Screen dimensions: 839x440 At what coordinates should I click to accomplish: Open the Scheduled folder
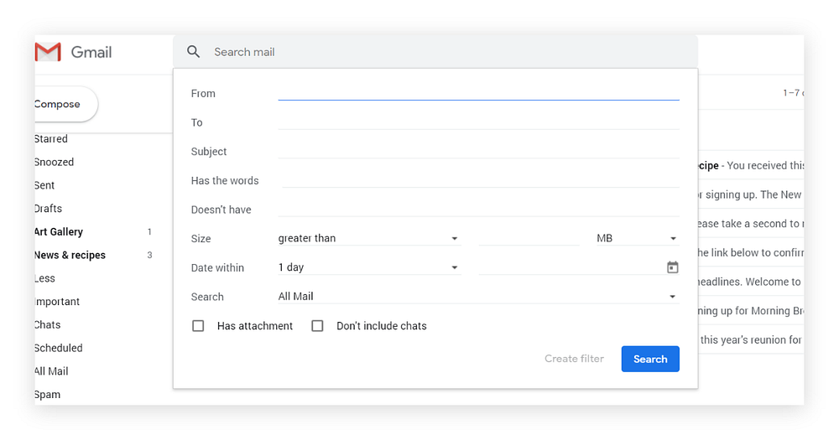coord(59,348)
